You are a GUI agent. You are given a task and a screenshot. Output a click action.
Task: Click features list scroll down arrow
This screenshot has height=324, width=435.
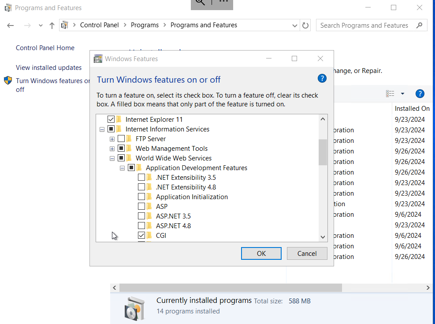pos(323,237)
